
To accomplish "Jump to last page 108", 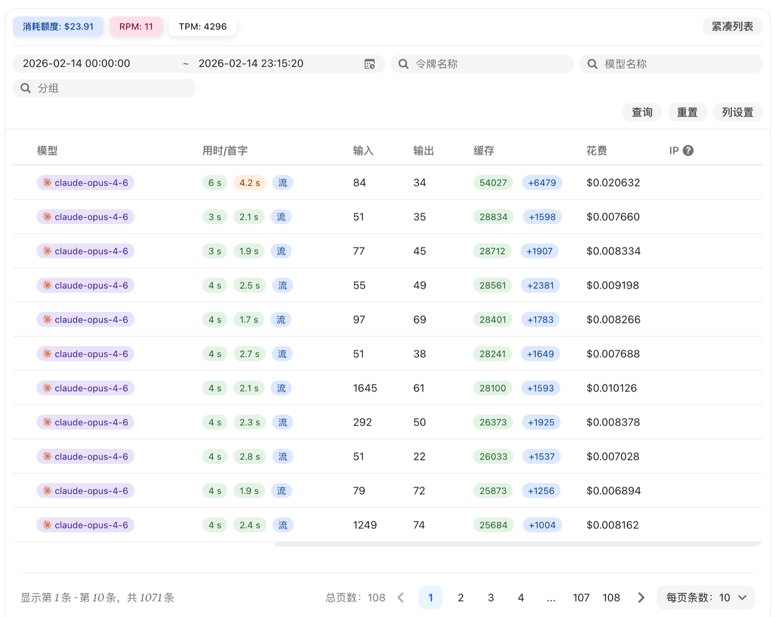I will (x=611, y=597).
